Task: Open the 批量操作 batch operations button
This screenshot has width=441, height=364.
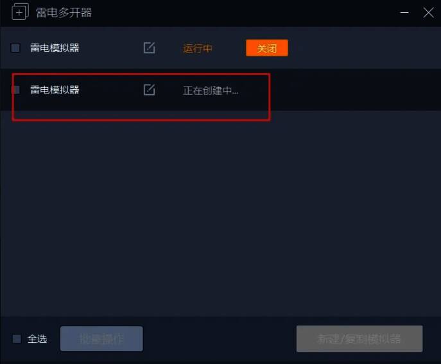Action: click(101, 339)
